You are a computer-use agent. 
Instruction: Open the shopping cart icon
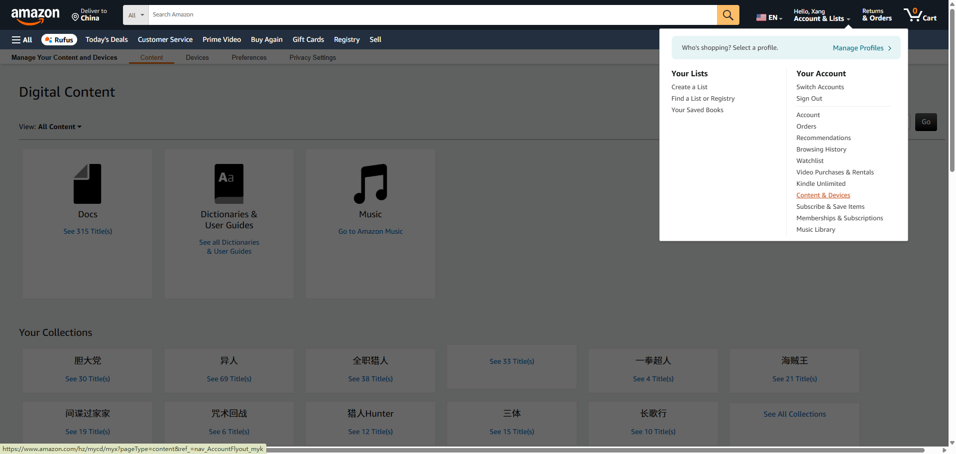920,14
